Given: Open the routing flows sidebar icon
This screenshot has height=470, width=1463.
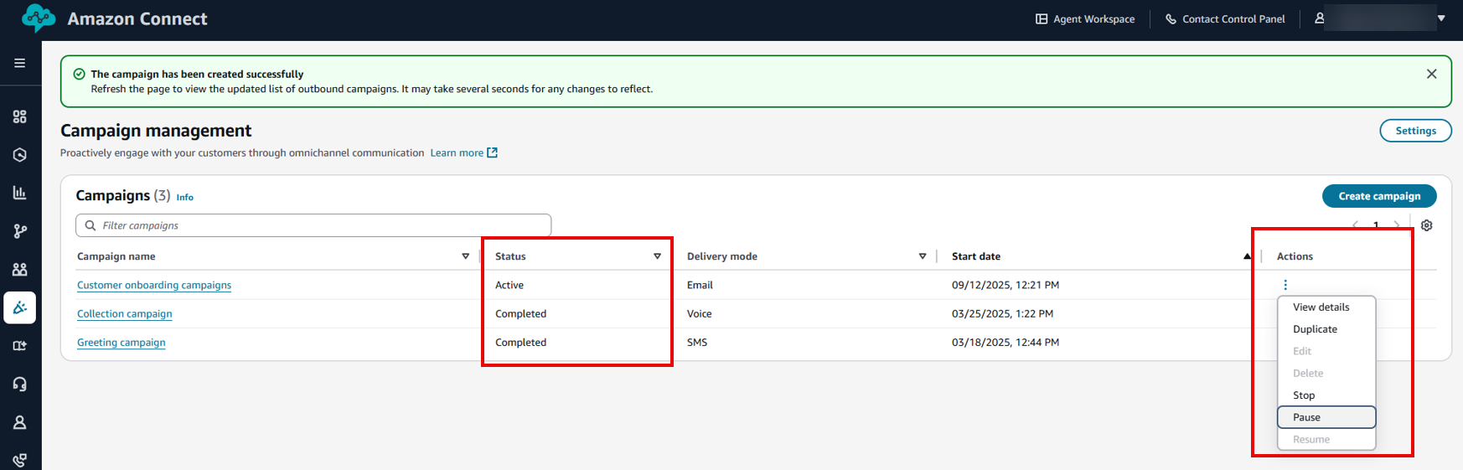Looking at the screenshot, I should (19, 231).
